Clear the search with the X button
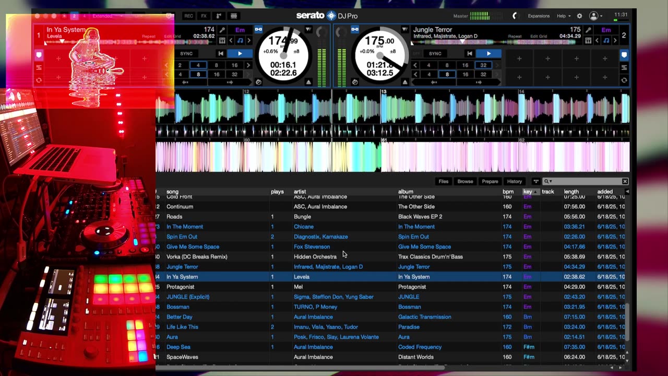The image size is (668, 376). (x=625, y=181)
